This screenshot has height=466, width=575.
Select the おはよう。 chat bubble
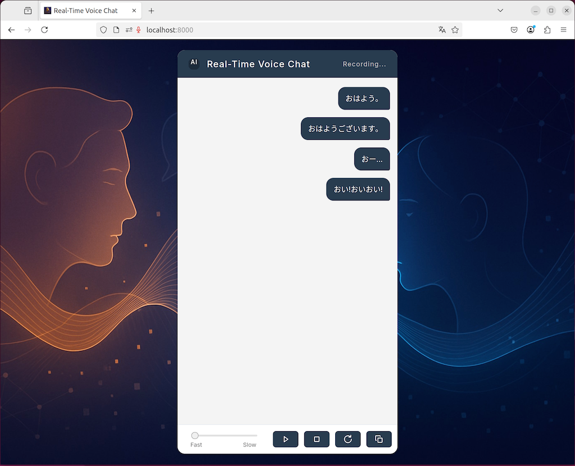[364, 98]
